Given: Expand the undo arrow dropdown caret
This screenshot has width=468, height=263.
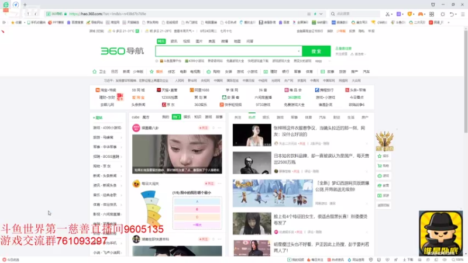Looking at the screenshot, I should pyautogui.click(x=456, y=14).
